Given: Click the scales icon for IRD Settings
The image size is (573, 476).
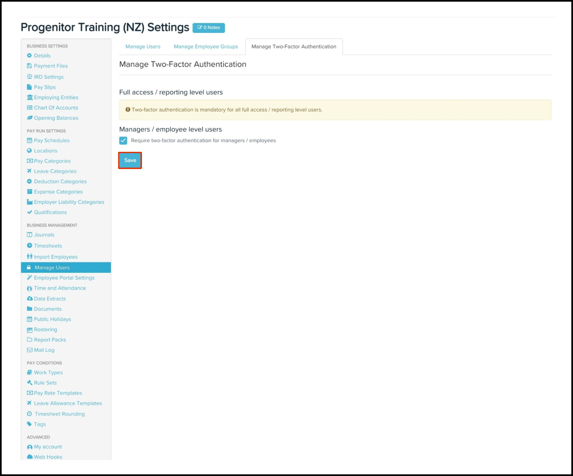Looking at the screenshot, I should 29,77.
